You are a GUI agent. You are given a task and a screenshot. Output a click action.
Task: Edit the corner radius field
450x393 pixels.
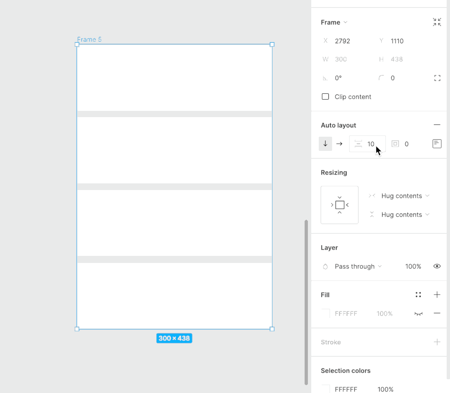392,78
